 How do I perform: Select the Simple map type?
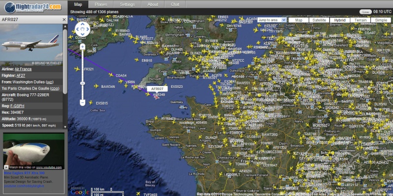[x=381, y=20]
